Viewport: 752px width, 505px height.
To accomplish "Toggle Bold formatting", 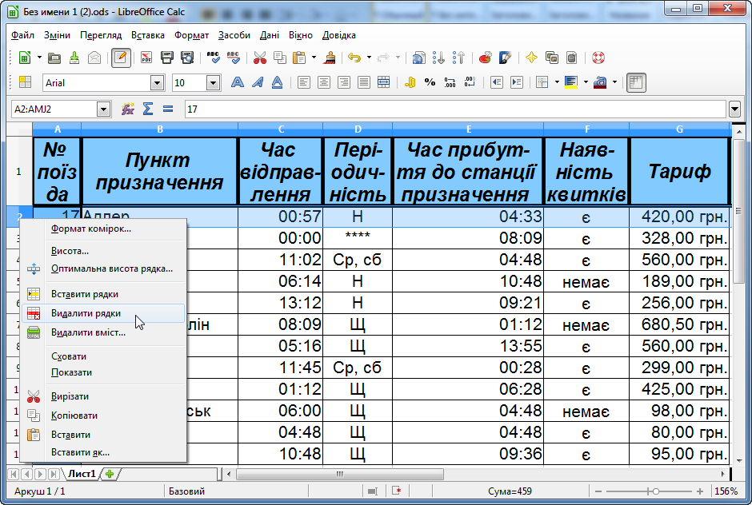I will pyautogui.click(x=237, y=82).
